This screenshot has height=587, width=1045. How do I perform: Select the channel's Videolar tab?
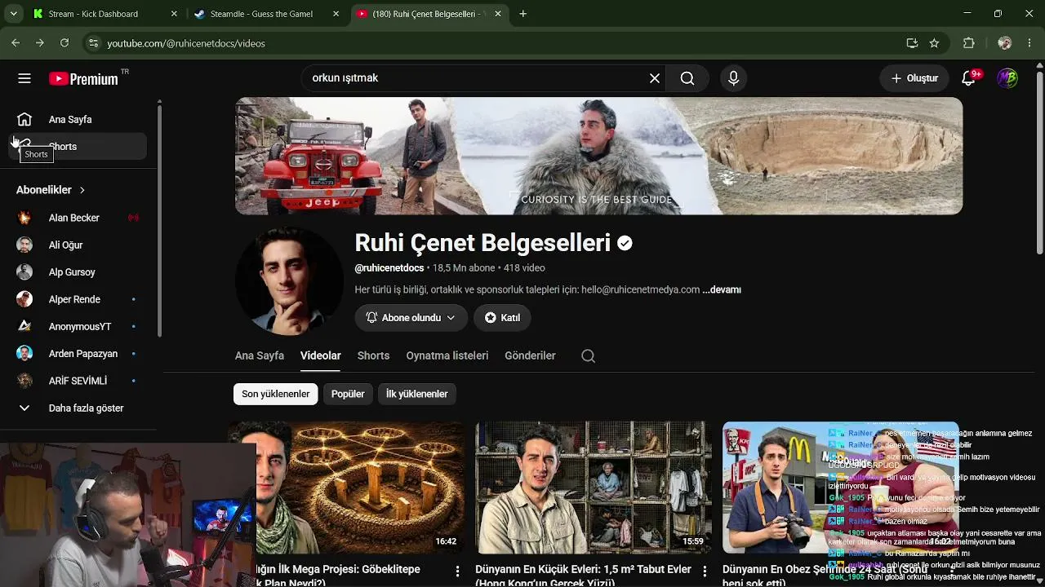pos(320,355)
